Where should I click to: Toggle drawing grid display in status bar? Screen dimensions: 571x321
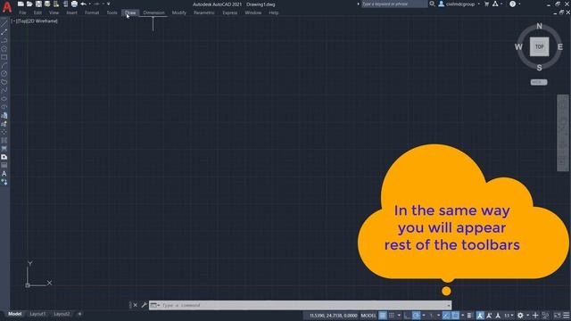pos(383,315)
